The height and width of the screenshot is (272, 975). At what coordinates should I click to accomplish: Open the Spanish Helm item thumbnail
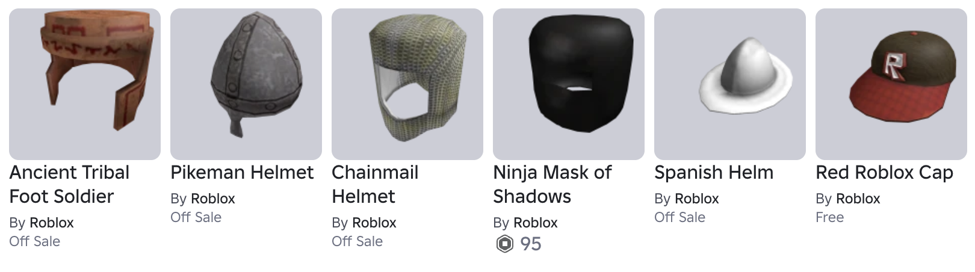730,84
